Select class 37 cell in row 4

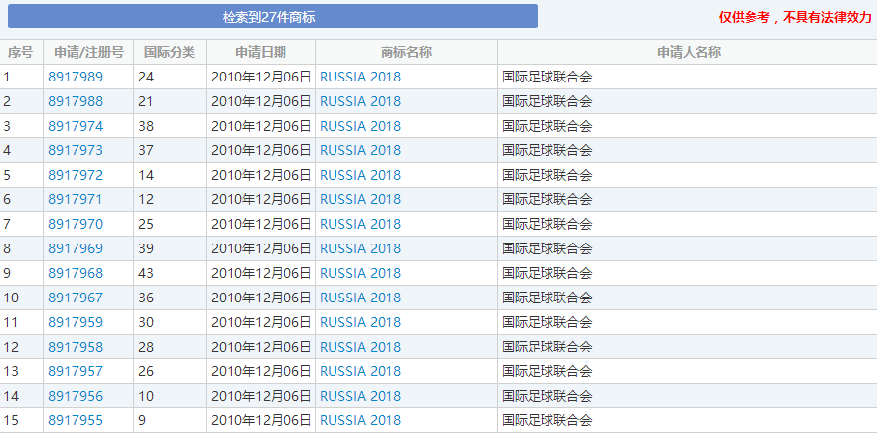[x=170, y=150]
